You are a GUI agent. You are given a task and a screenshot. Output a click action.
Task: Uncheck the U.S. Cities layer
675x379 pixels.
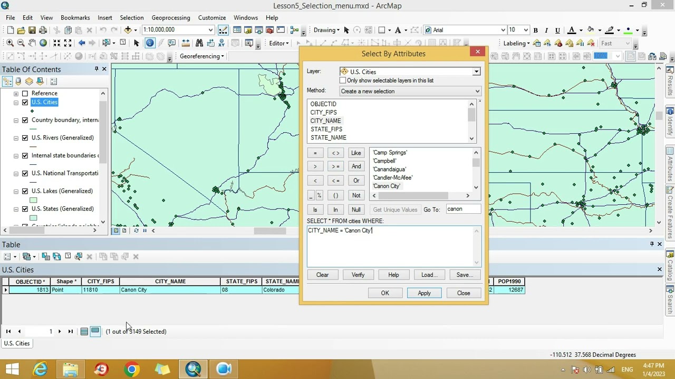[25, 102]
